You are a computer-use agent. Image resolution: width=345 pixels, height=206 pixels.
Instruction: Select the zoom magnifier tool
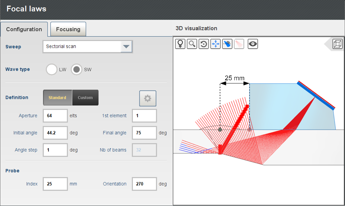(x=192, y=44)
